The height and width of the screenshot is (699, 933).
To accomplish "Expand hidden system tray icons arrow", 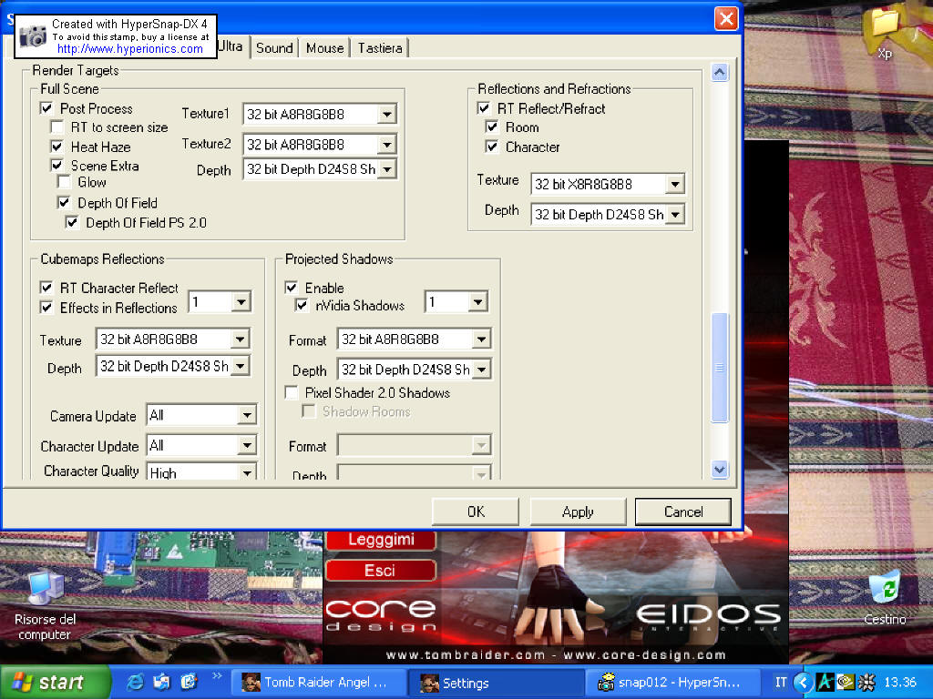I will 802,682.
